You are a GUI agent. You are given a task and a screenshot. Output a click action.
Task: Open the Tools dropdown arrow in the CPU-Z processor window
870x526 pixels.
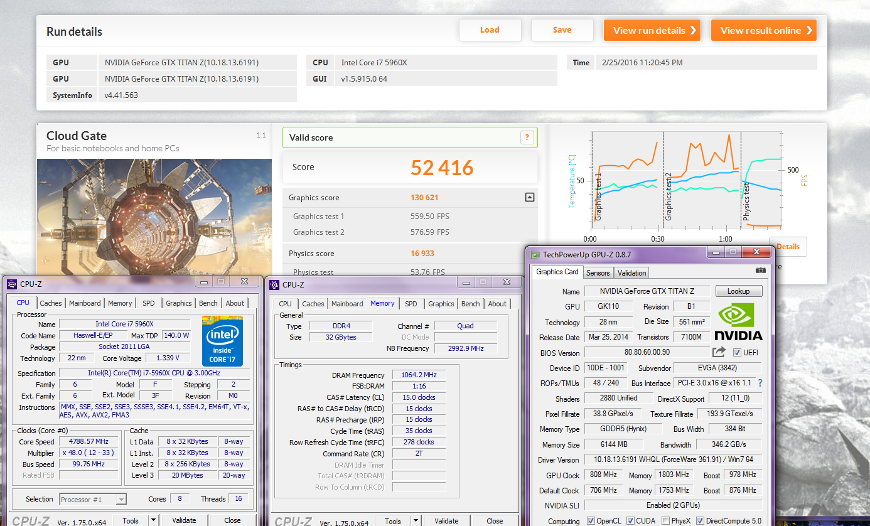tap(153, 520)
